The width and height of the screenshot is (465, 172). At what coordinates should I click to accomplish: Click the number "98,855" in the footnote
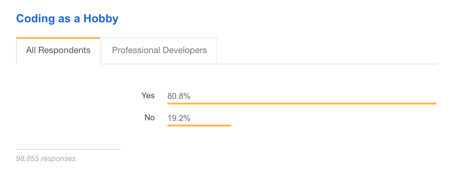coord(27,159)
